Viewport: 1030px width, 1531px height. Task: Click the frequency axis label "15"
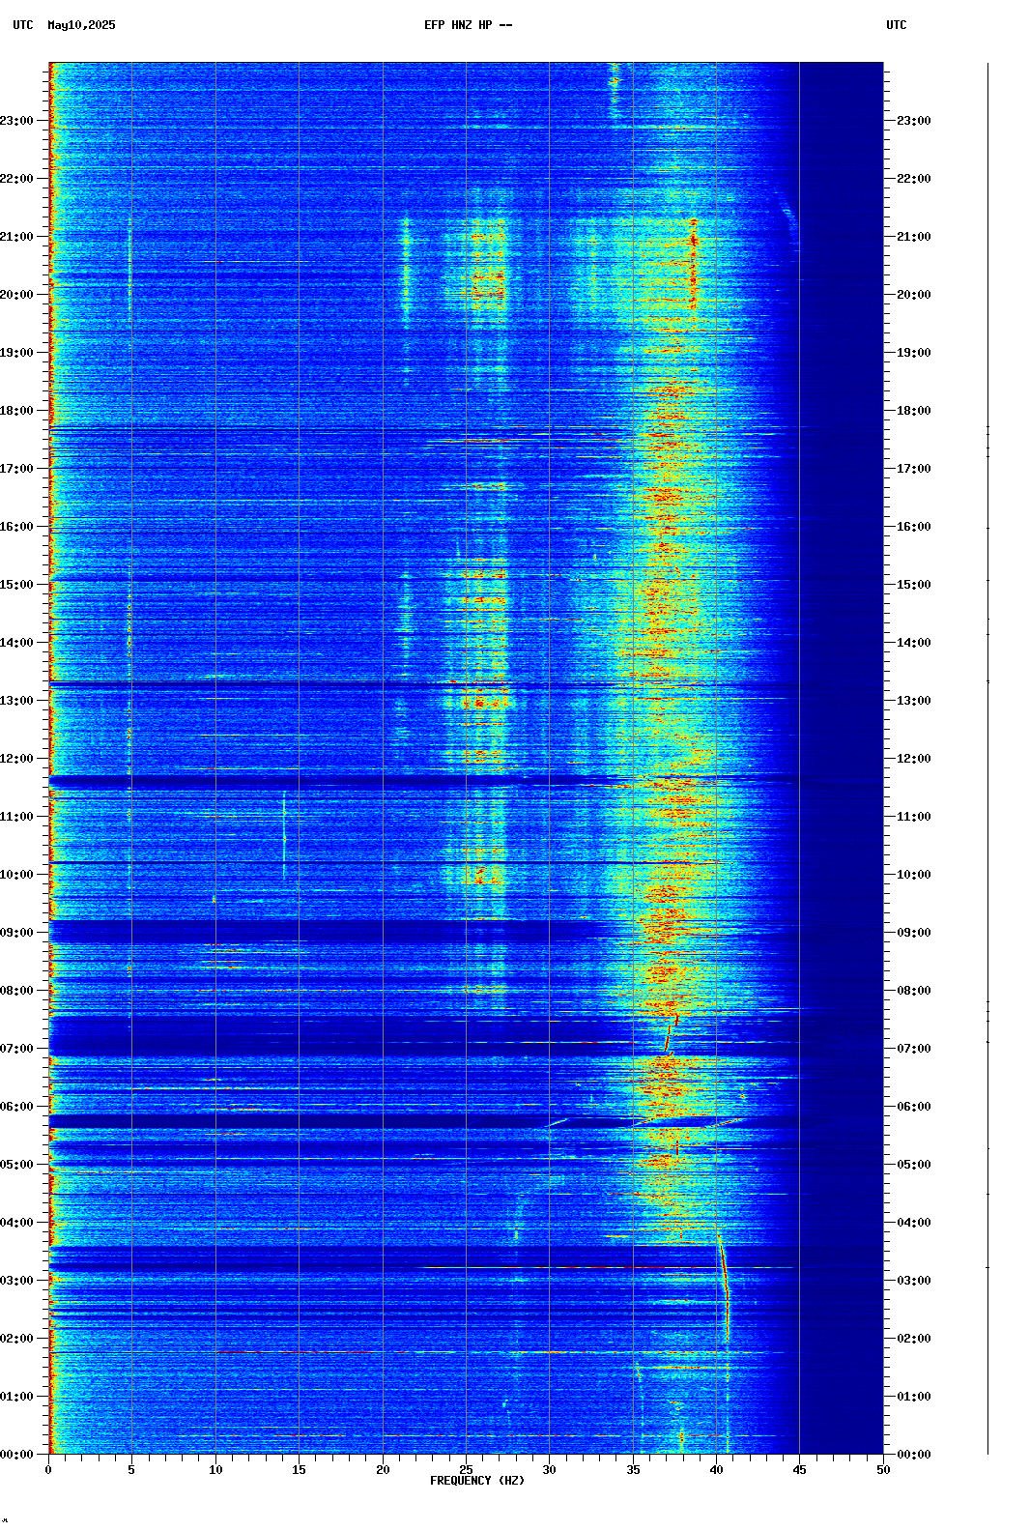(299, 1470)
